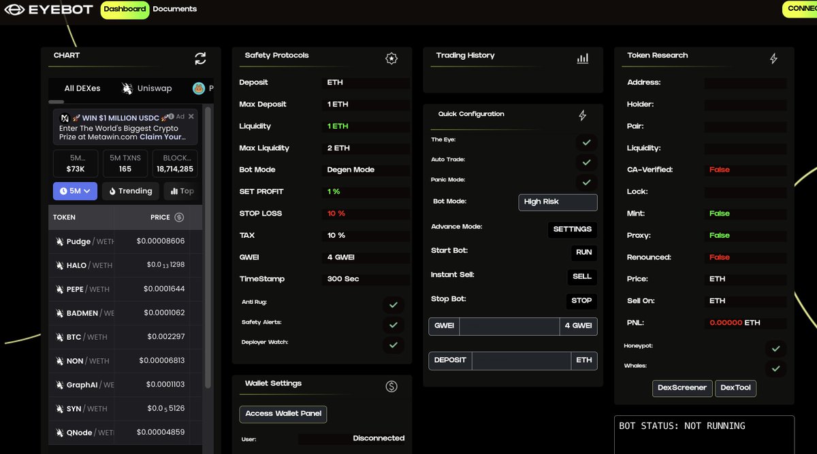Click the Trading History bar chart icon
Viewport: 817px width, 454px height.
pyautogui.click(x=583, y=58)
